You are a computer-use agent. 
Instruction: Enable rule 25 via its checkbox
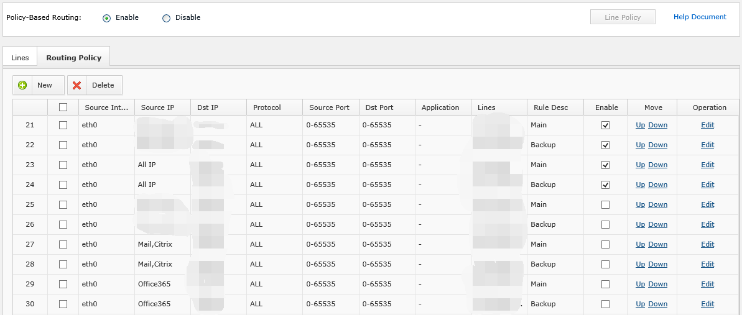(605, 204)
